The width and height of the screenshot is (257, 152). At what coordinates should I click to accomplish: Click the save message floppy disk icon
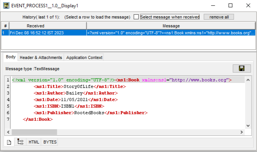tap(242, 68)
